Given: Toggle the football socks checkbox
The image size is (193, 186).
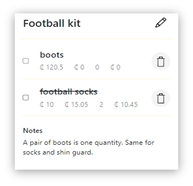Looking at the screenshot, I should point(26,98).
